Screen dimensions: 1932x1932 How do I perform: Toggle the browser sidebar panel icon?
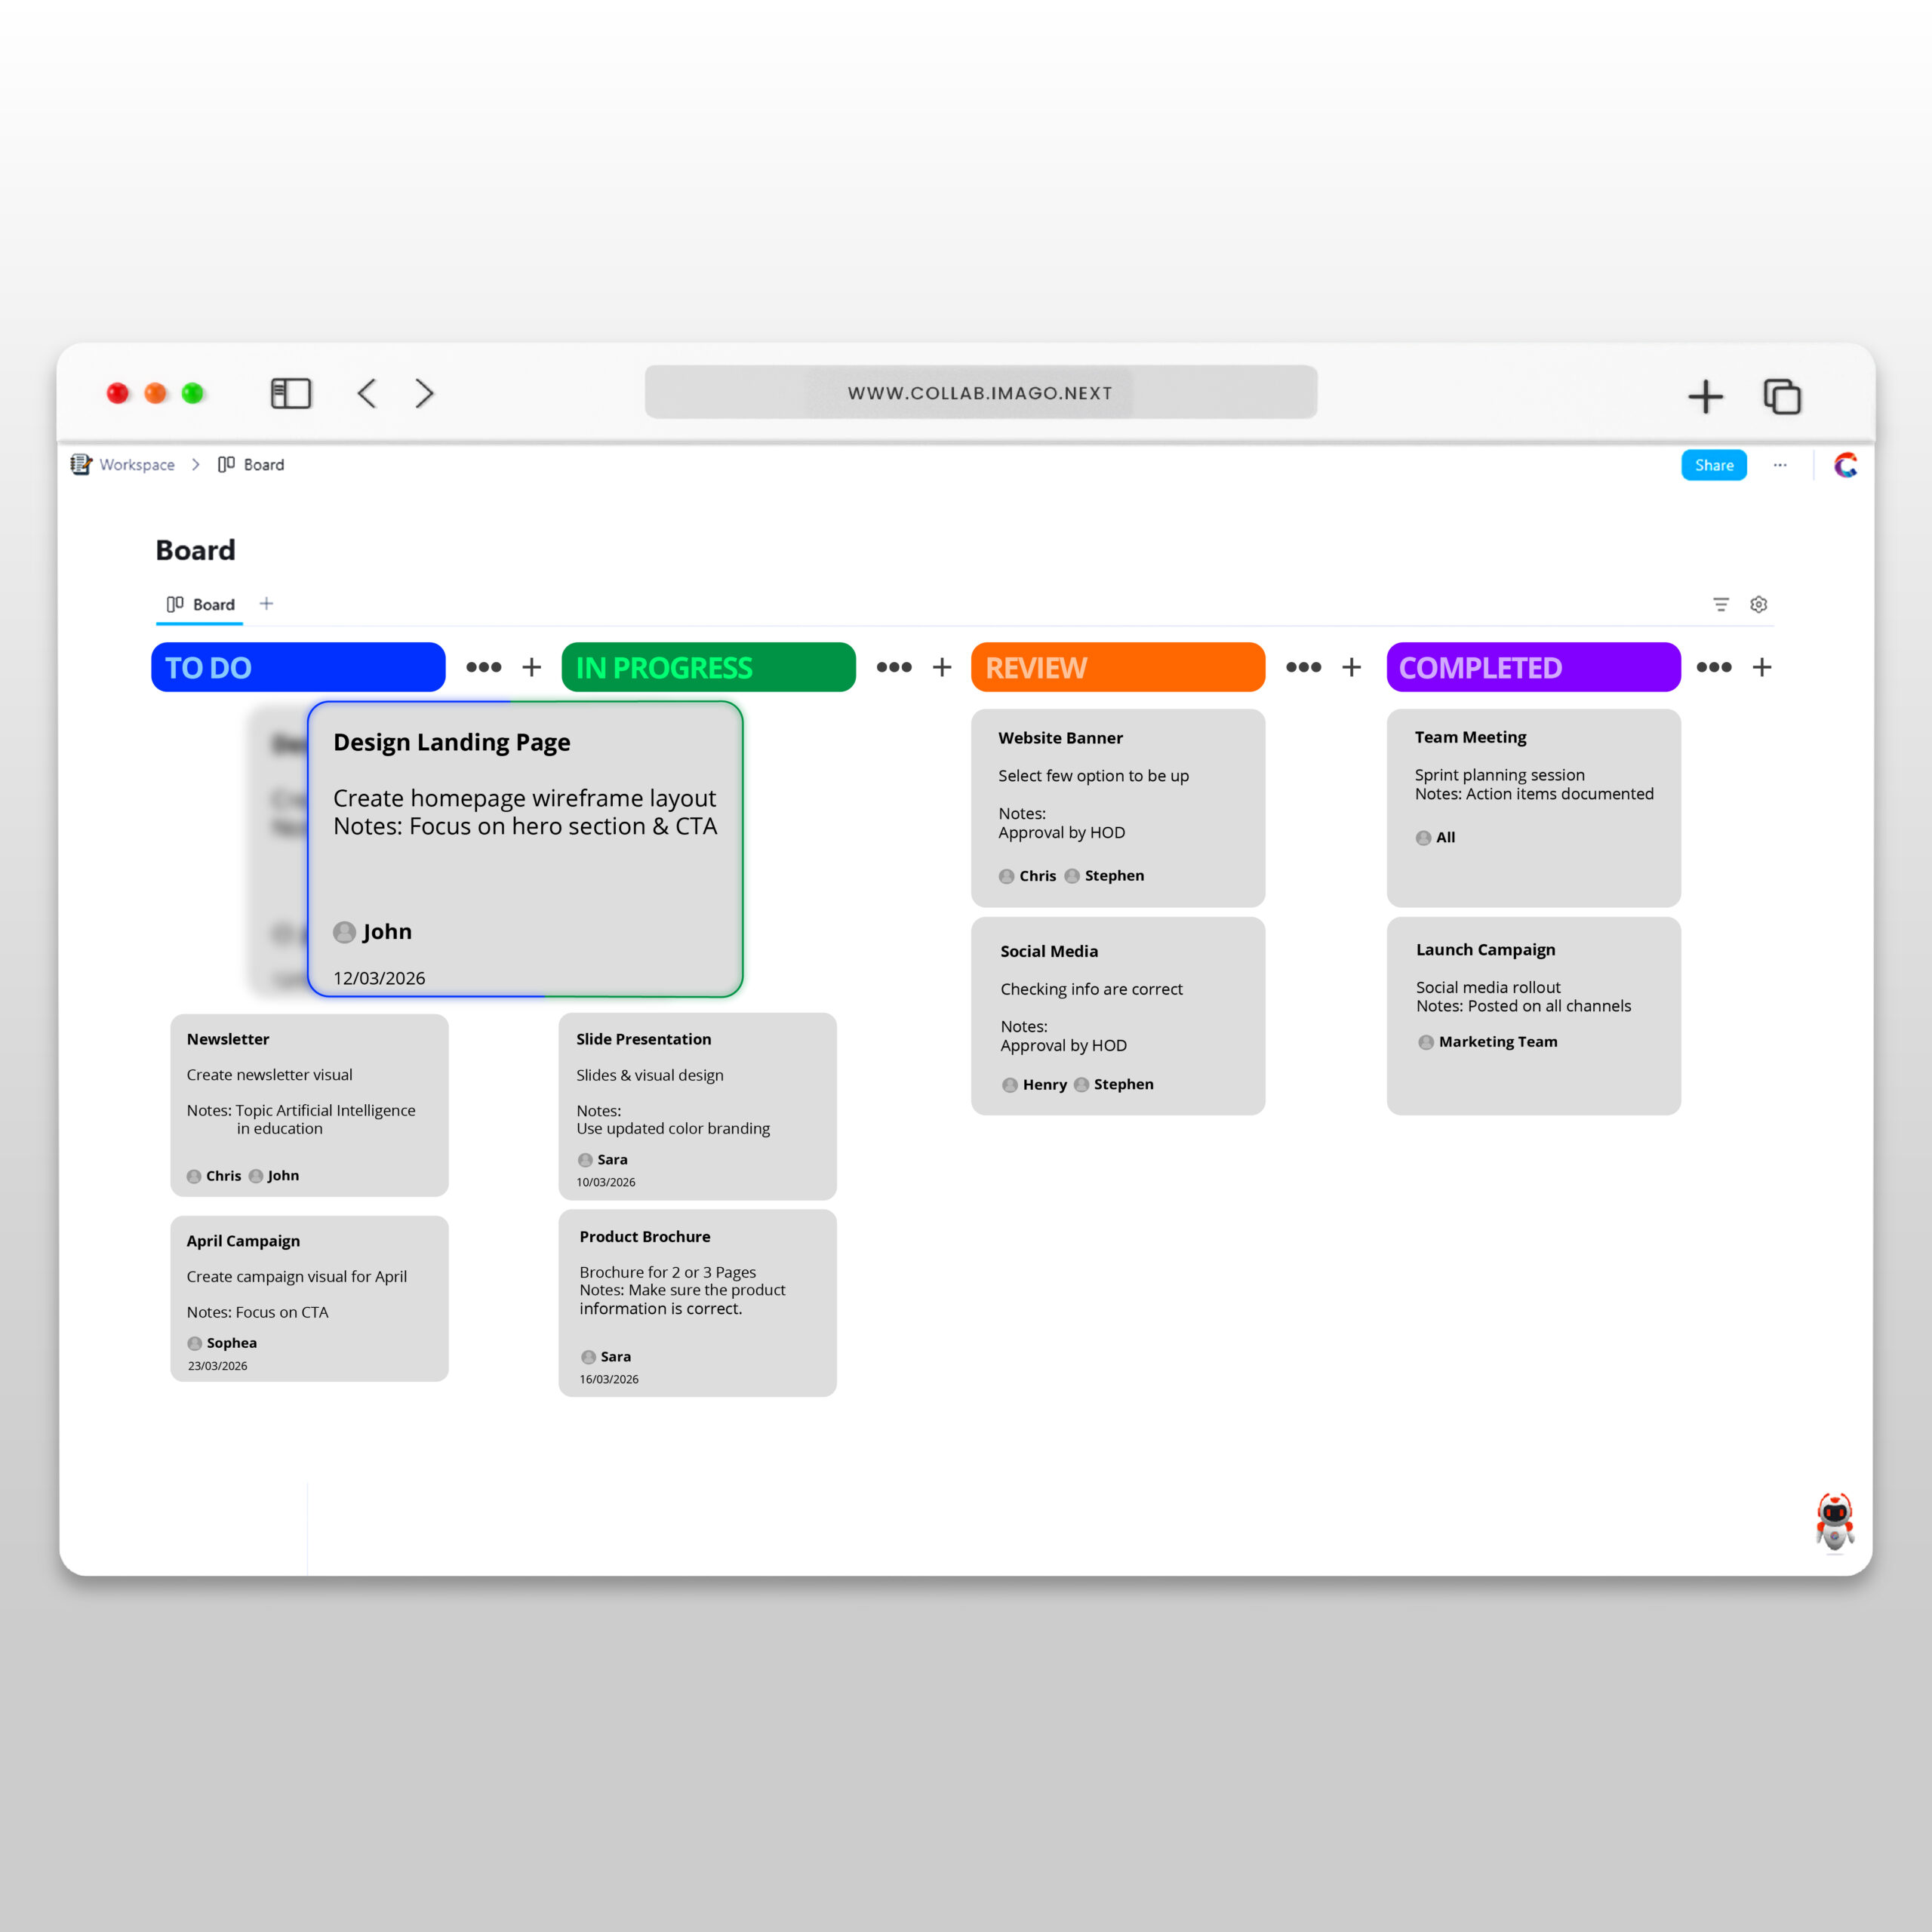[291, 393]
